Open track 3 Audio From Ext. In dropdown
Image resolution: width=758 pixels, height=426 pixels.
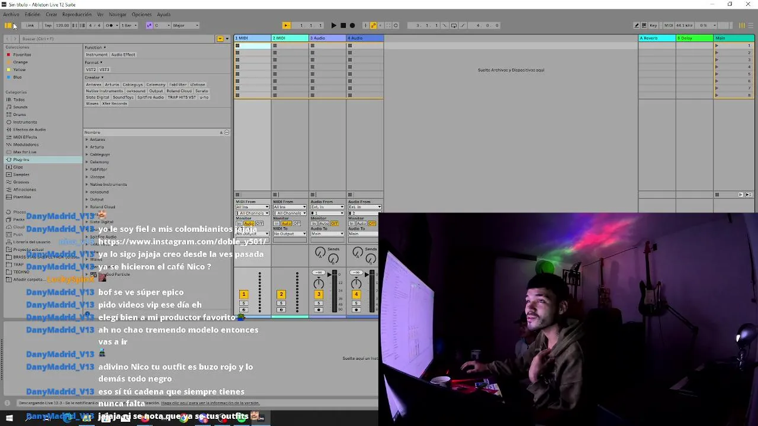pos(327,207)
